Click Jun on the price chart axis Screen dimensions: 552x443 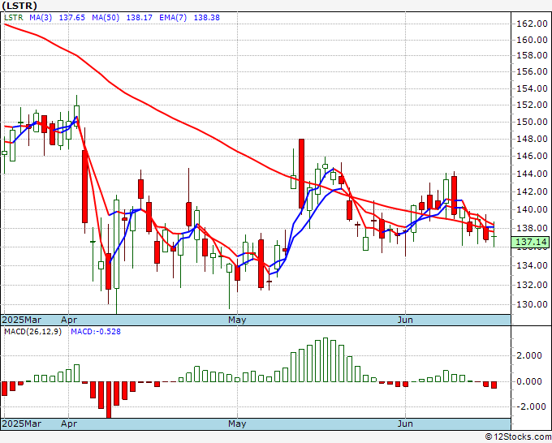pos(405,320)
